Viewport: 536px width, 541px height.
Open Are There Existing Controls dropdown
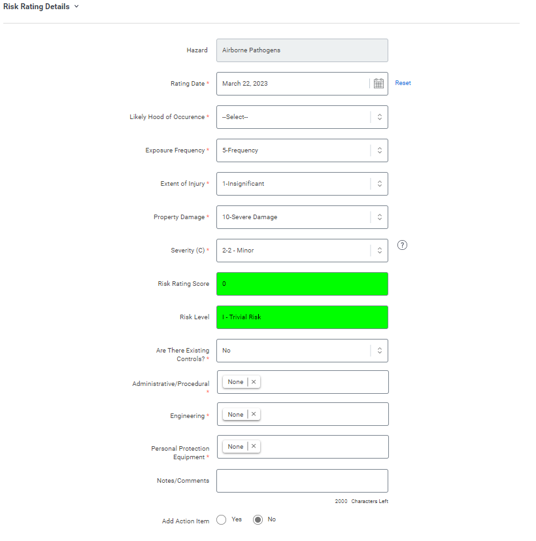coord(302,351)
